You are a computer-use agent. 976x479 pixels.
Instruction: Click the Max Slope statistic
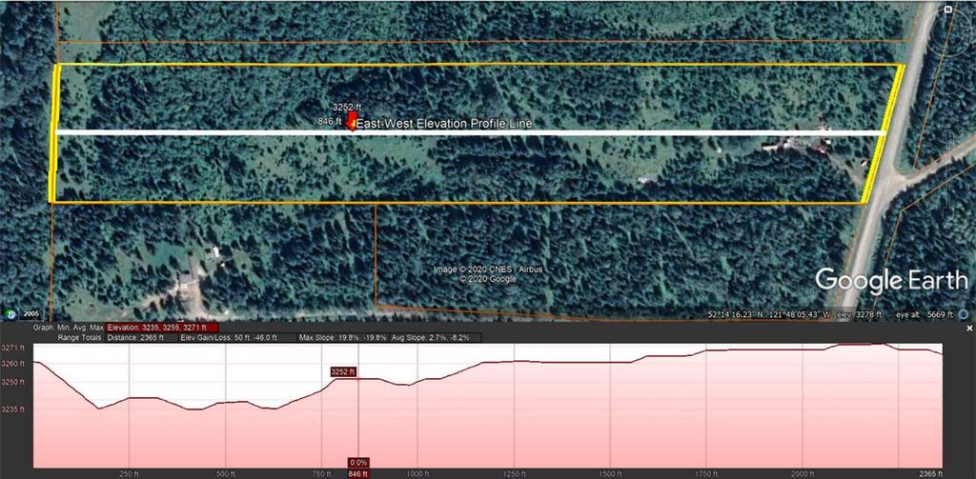point(341,337)
